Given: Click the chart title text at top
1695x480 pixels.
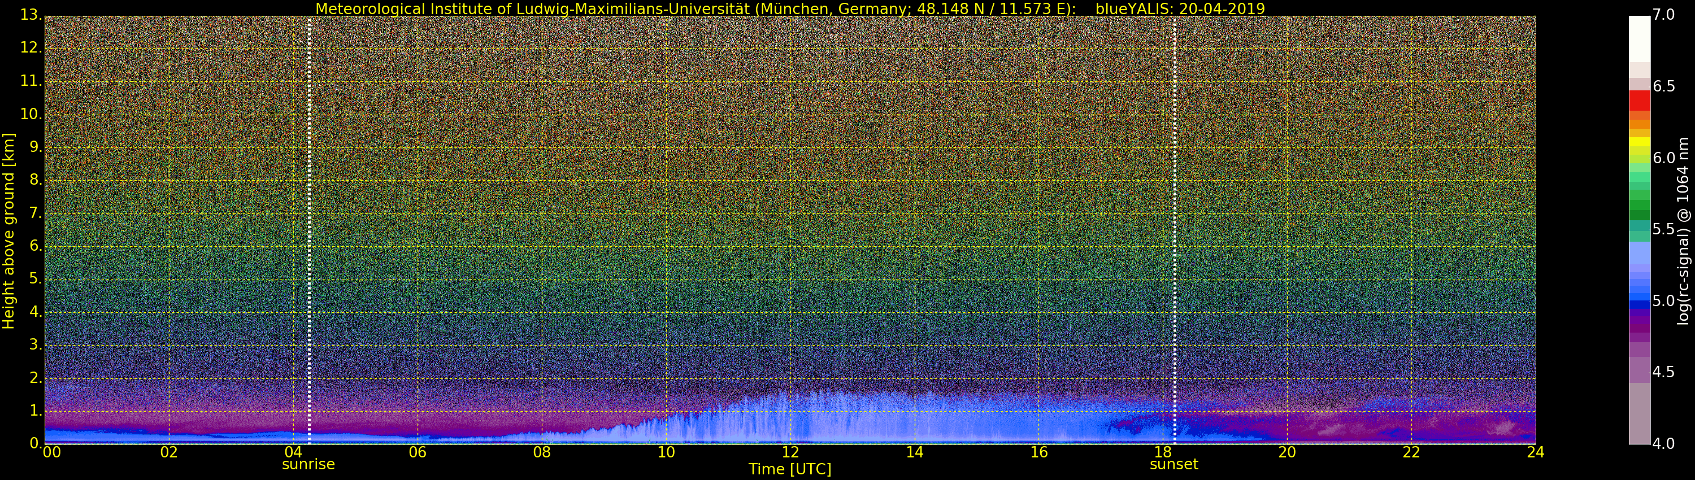Looking at the screenshot, I should coord(790,8).
